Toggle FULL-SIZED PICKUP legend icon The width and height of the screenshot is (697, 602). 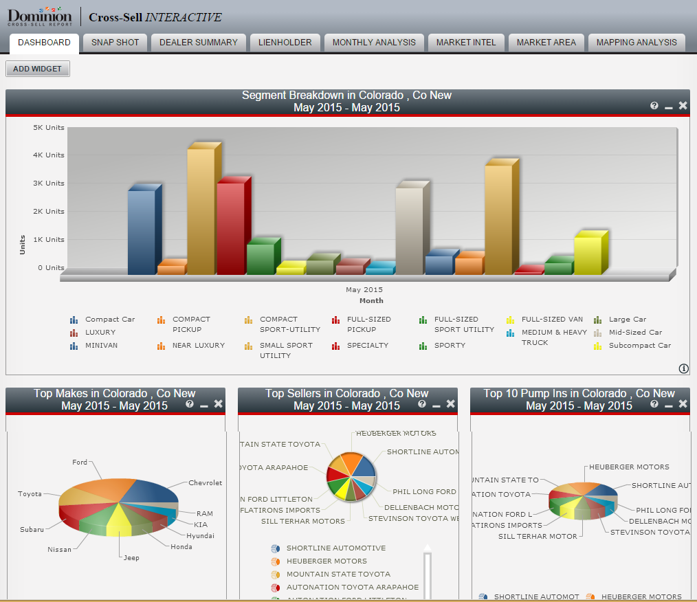tap(335, 320)
